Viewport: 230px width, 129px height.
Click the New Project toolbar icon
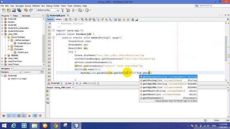coord(9,10)
